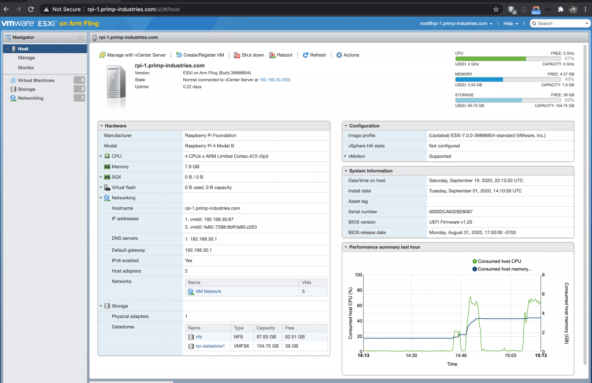Click the Manage with vCenter Server icon
The height and width of the screenshot is (383, 592).
click(x=102, y=55)
